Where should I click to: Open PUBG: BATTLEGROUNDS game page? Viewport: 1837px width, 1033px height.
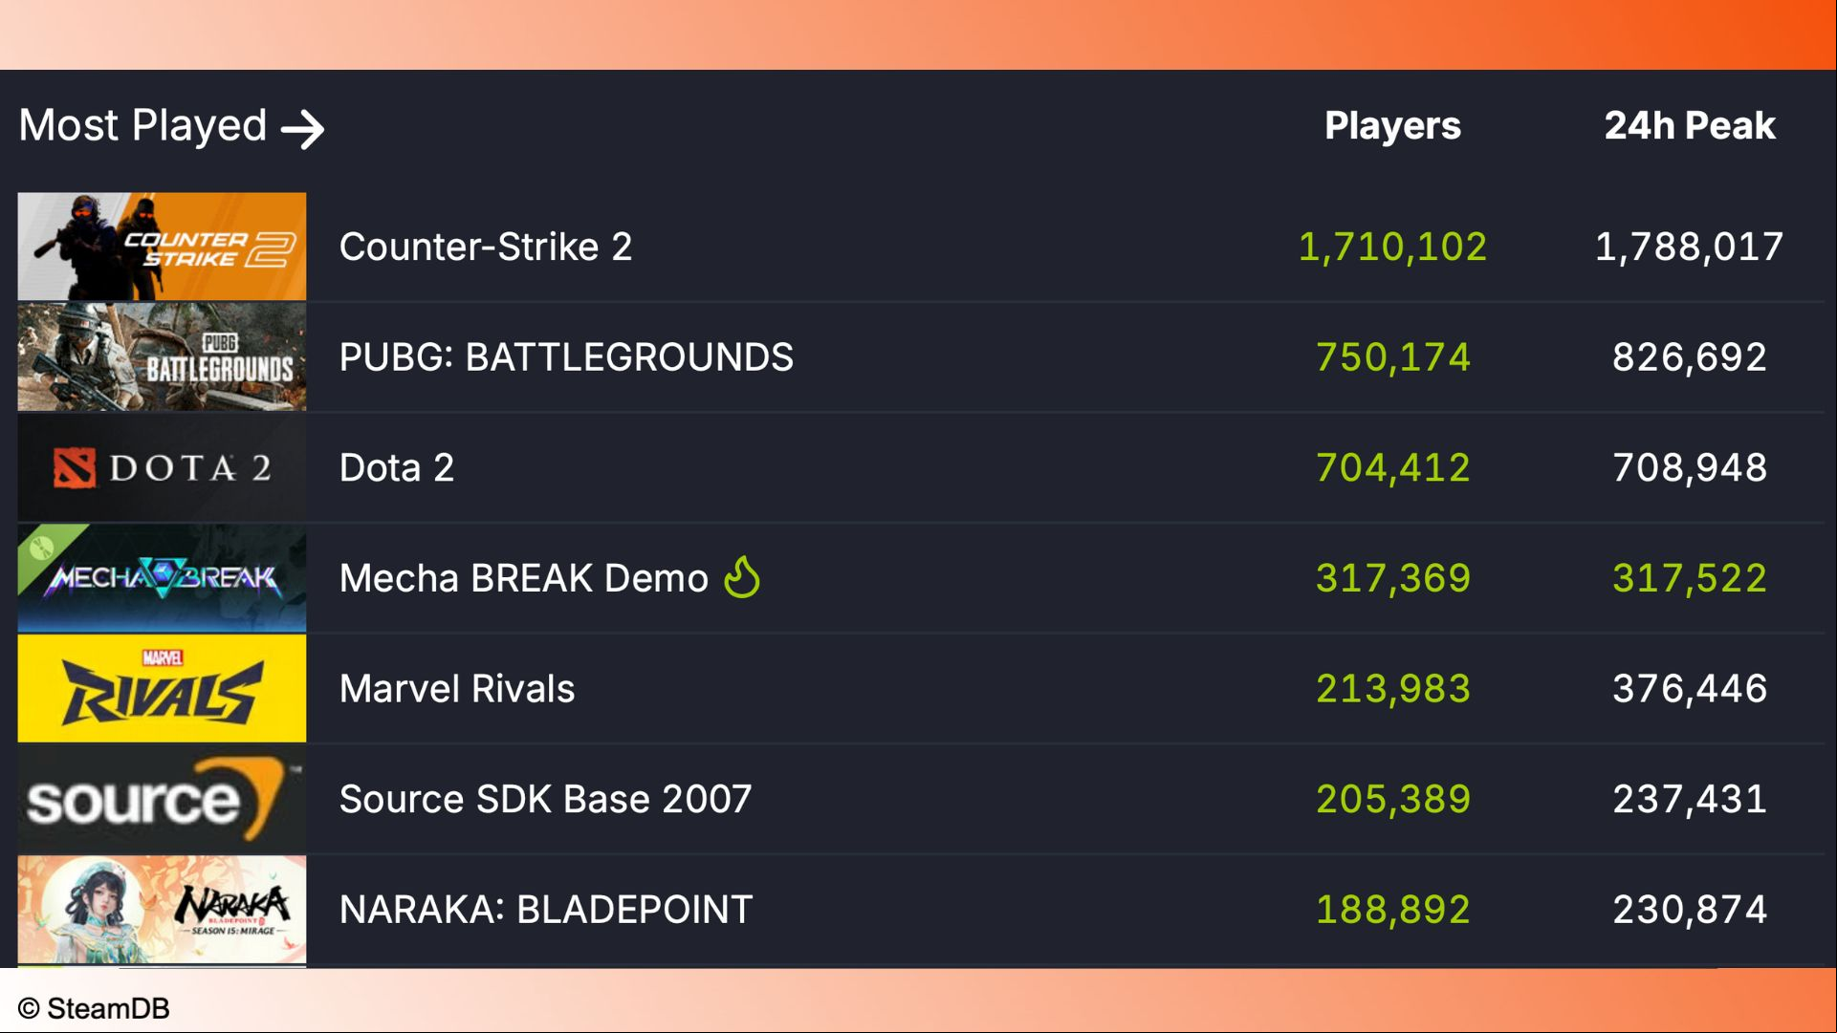[566, 357]
